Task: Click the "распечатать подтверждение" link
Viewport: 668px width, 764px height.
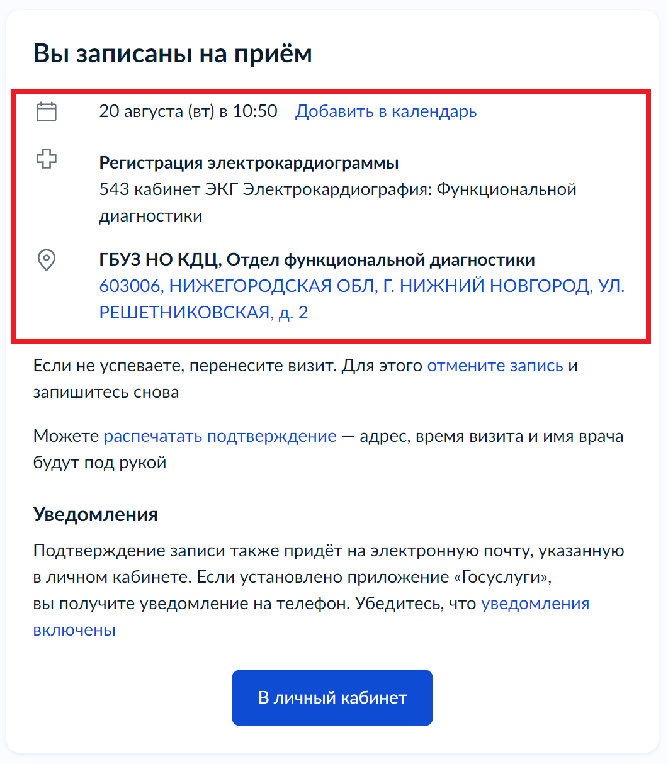Action: (220, 437)
